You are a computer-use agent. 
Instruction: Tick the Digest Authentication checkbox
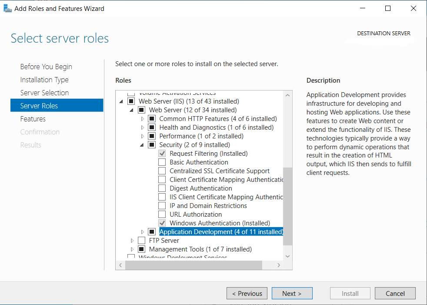point(162,188)
